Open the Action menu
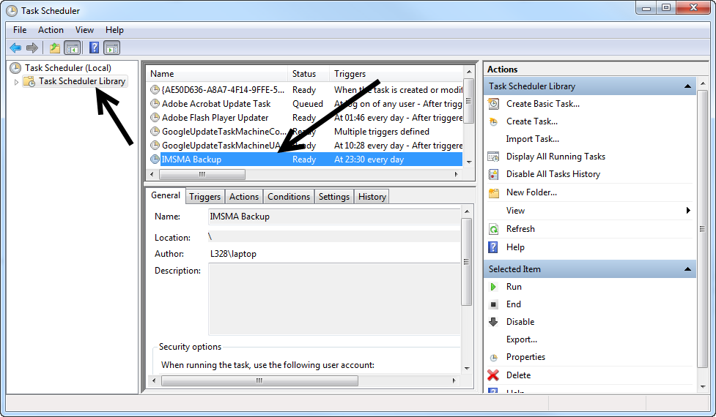This screenshot has width=716, height=417. [x=51, y=30]
